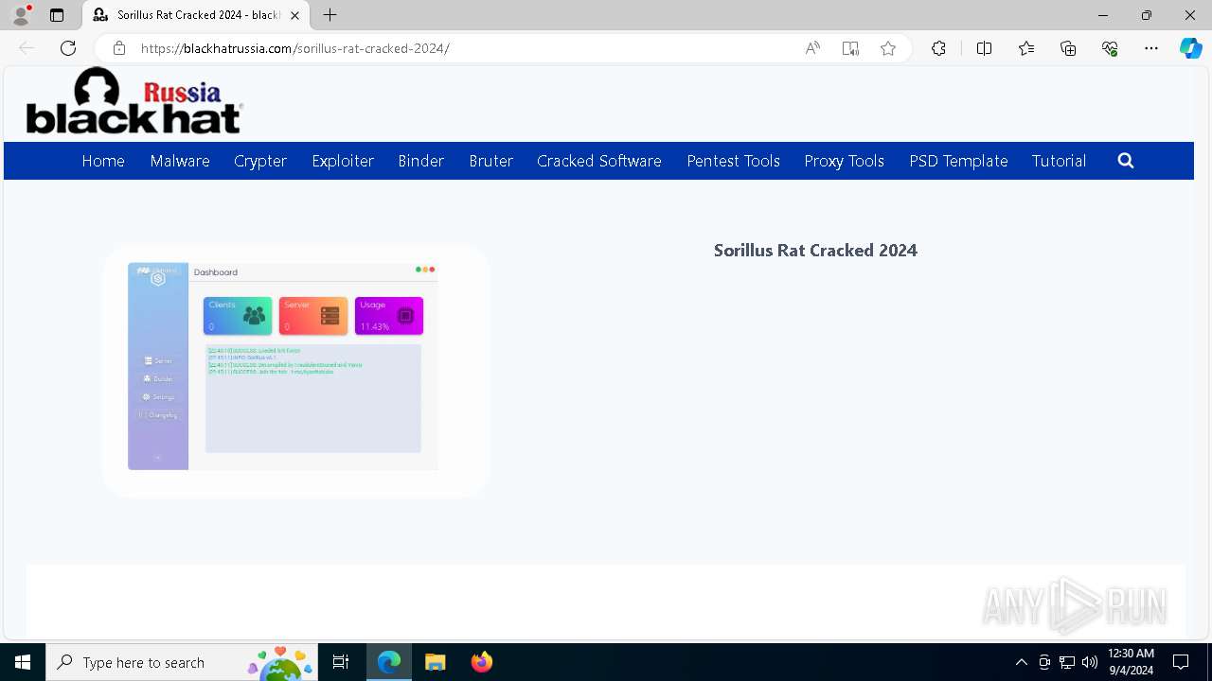1212x681 pixels.
Task: Click the Sorillus Rat Cracked 2024 heading
Action: pos(815,251)
